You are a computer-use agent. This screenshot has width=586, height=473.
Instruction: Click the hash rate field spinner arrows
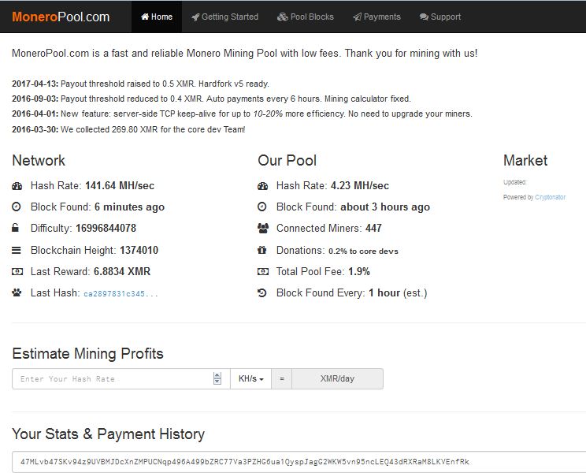(x=217, y=378)
